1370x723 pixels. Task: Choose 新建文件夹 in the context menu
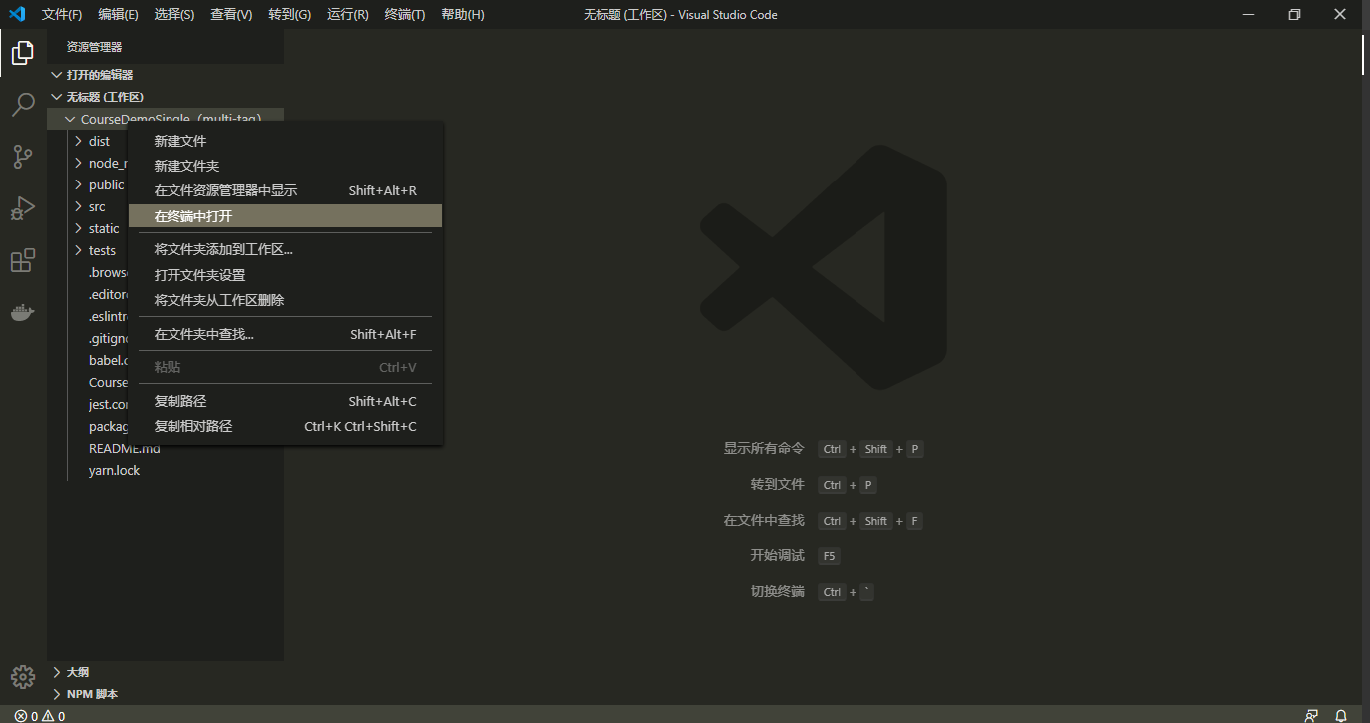coord(285,166)
